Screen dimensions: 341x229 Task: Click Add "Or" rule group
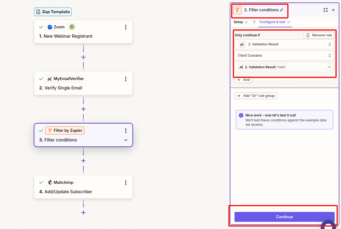click(x=256, y=96)
